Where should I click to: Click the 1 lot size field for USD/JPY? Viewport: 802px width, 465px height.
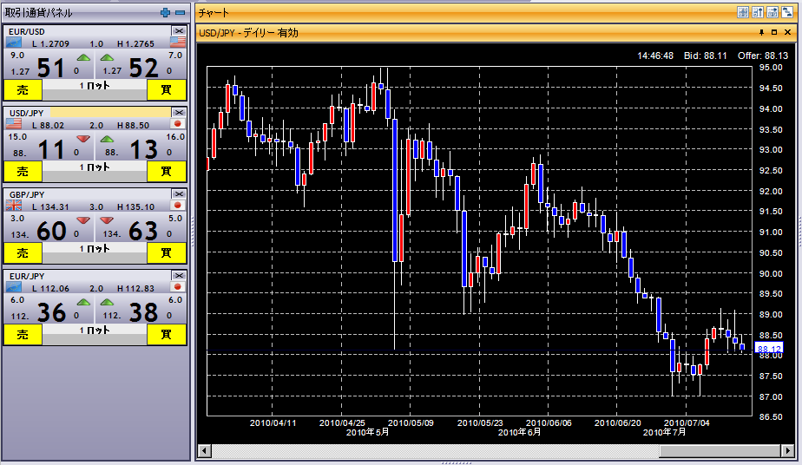point(94,167)
